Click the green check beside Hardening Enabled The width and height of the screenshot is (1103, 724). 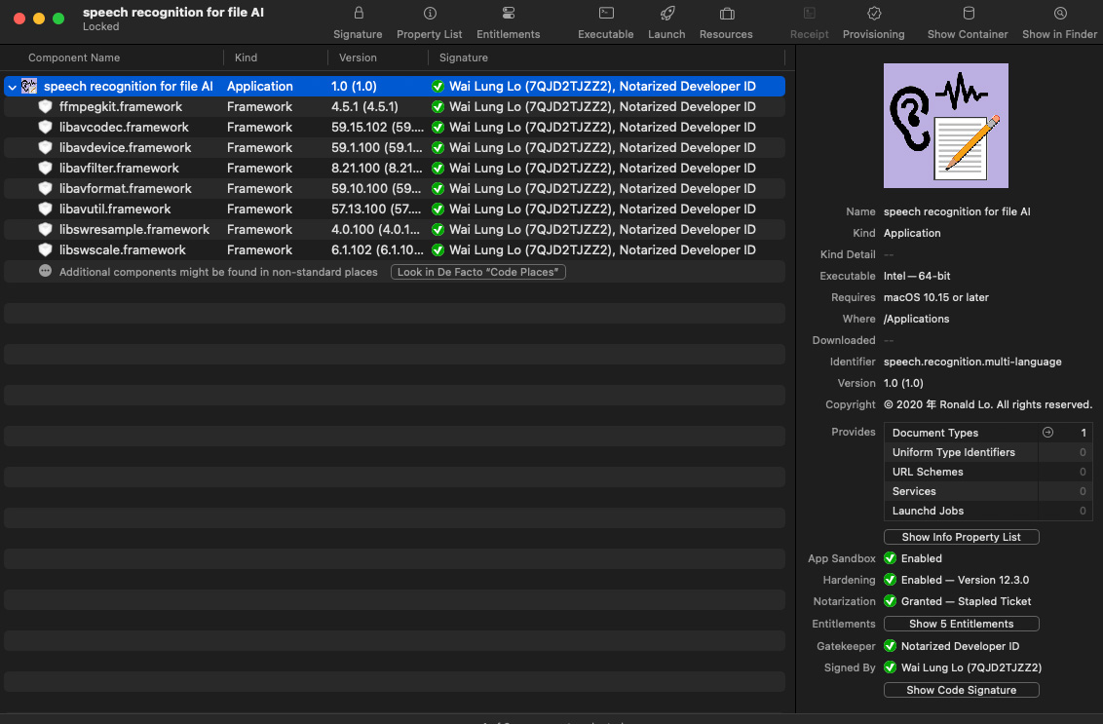[x=890, y=580]
